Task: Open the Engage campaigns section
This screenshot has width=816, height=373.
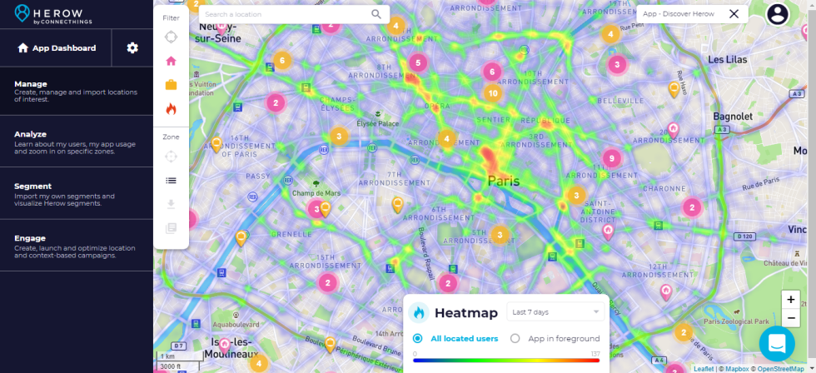Action: pos(77,246)
